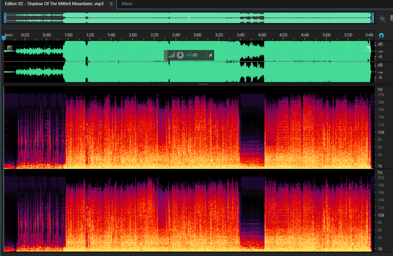Click the fade out handle on the waveform
Screen dimensions: 393x256
coord(368,48)
